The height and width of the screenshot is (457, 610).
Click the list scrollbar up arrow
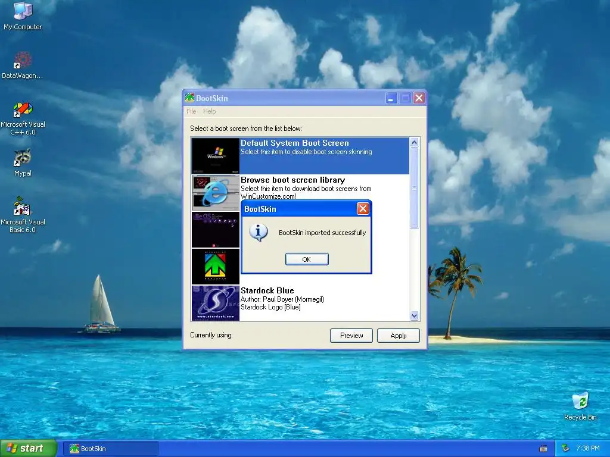point(415,143)
